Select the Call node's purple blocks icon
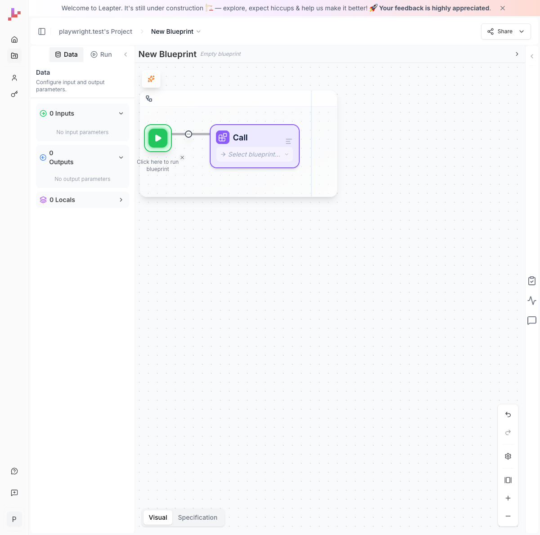Image resolution: width=540 pixels, height=535 pixels. pyautogui.click(x=222, y=137)
